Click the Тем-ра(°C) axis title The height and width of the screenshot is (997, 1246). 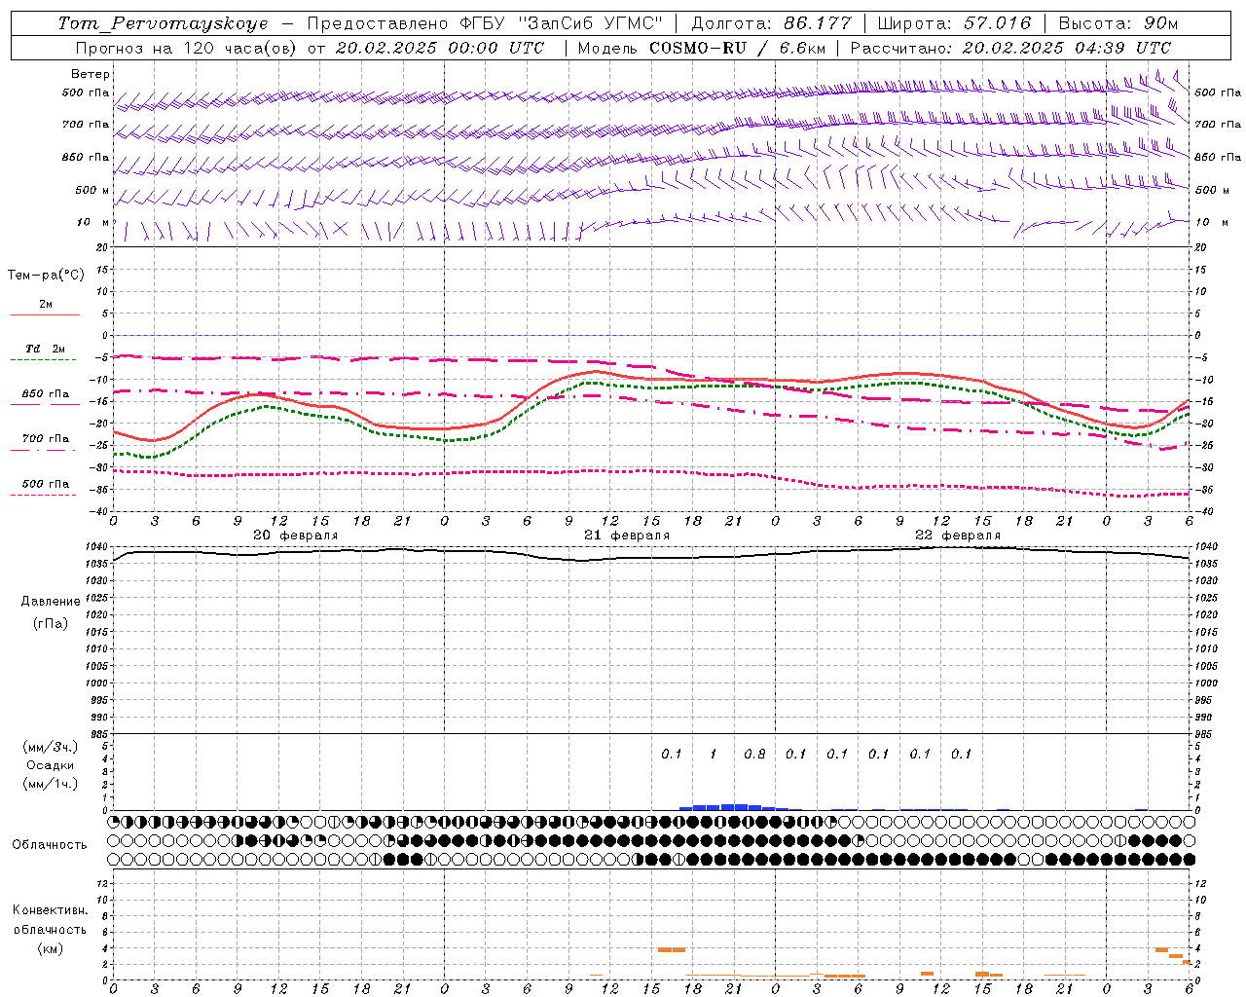[46, 276]
